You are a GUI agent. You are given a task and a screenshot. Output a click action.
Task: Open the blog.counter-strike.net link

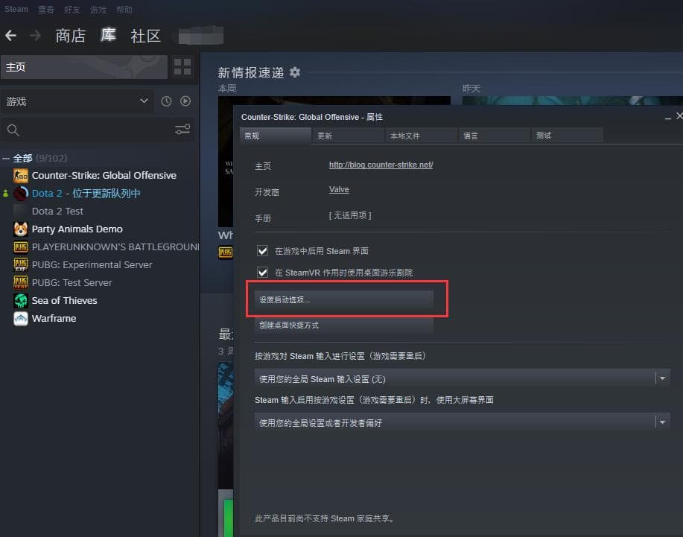tap(381, 165)
